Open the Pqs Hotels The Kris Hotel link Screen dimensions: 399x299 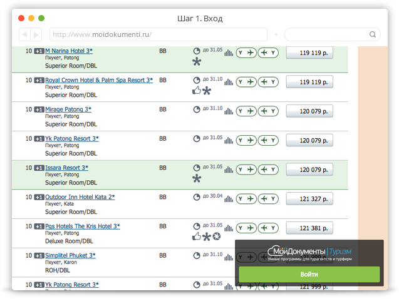[x=82, y=226]
